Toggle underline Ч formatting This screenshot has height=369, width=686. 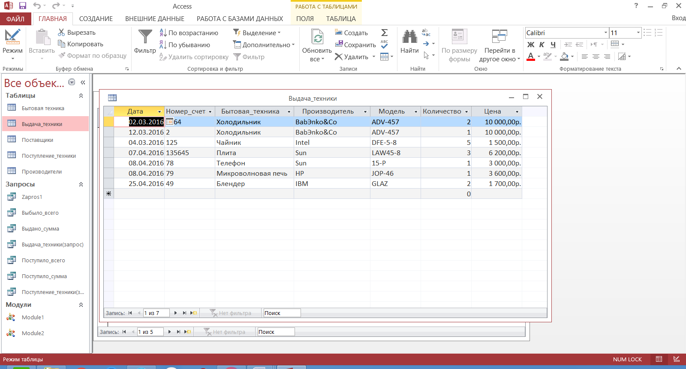(x=553, y=45)
